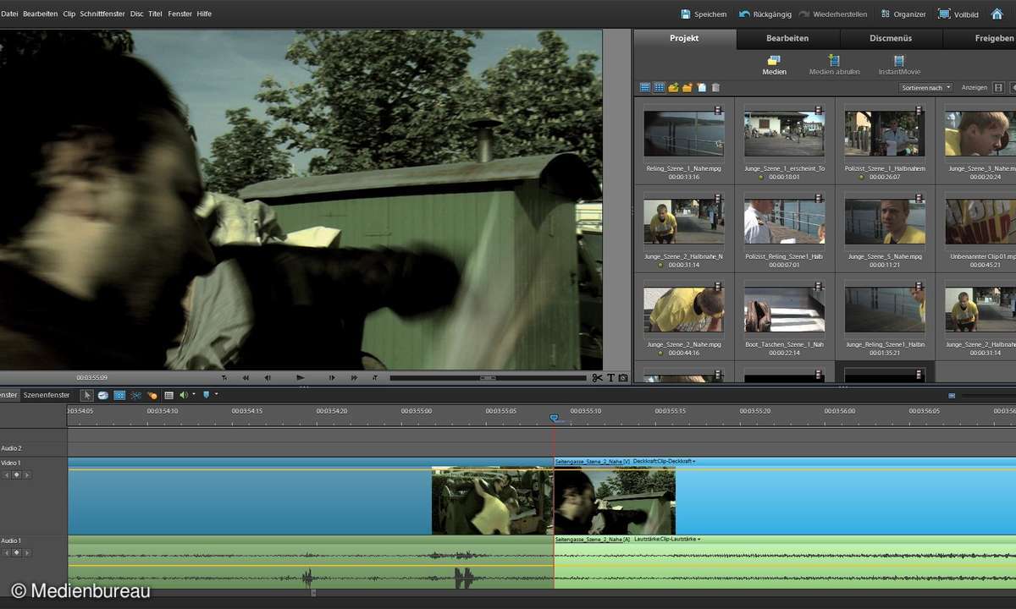Select the Projekt tab
This screenshot has width=1016, height=609.
[x=684, y=38]
